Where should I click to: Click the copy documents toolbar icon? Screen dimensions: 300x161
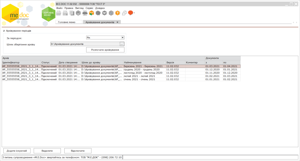tap(72, 13)
